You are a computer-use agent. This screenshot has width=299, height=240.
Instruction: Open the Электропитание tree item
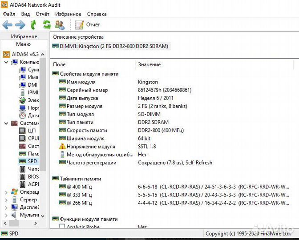tap(29, 100)
